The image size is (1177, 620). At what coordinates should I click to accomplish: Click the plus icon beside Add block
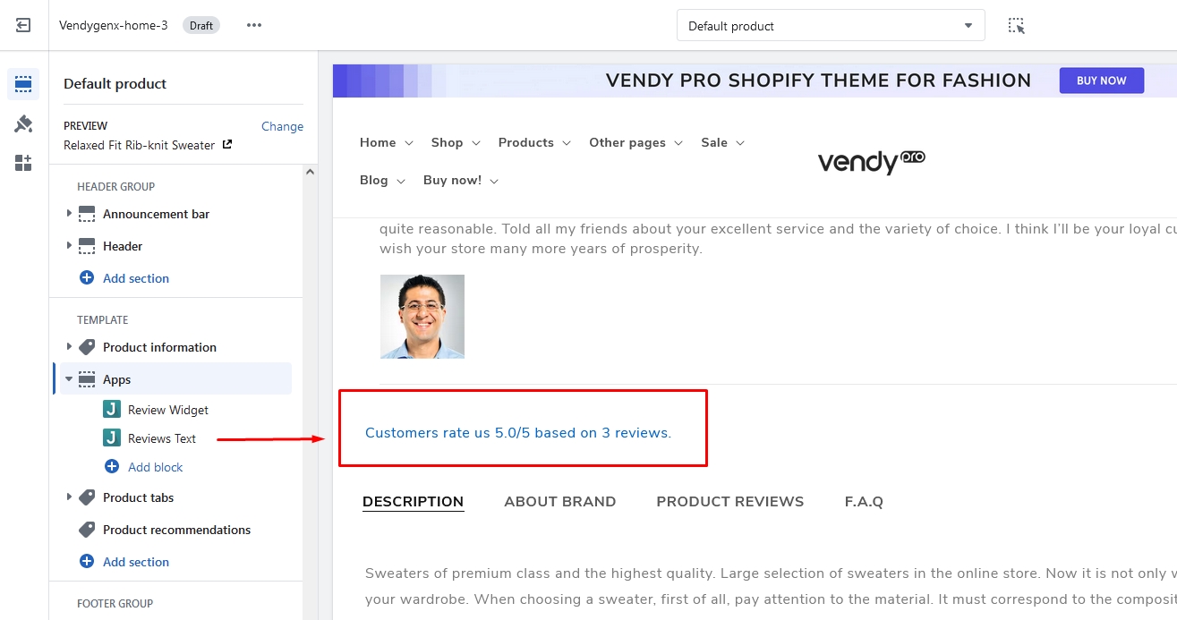point(112,467)
